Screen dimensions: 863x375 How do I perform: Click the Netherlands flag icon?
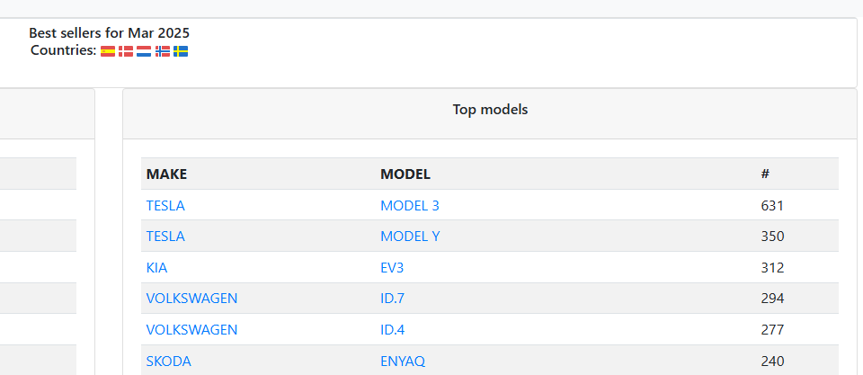click(x=144, y=51)
